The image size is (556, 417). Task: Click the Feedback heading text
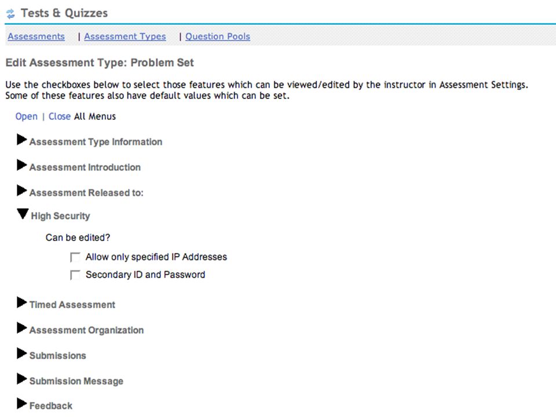tap(51, 406)
